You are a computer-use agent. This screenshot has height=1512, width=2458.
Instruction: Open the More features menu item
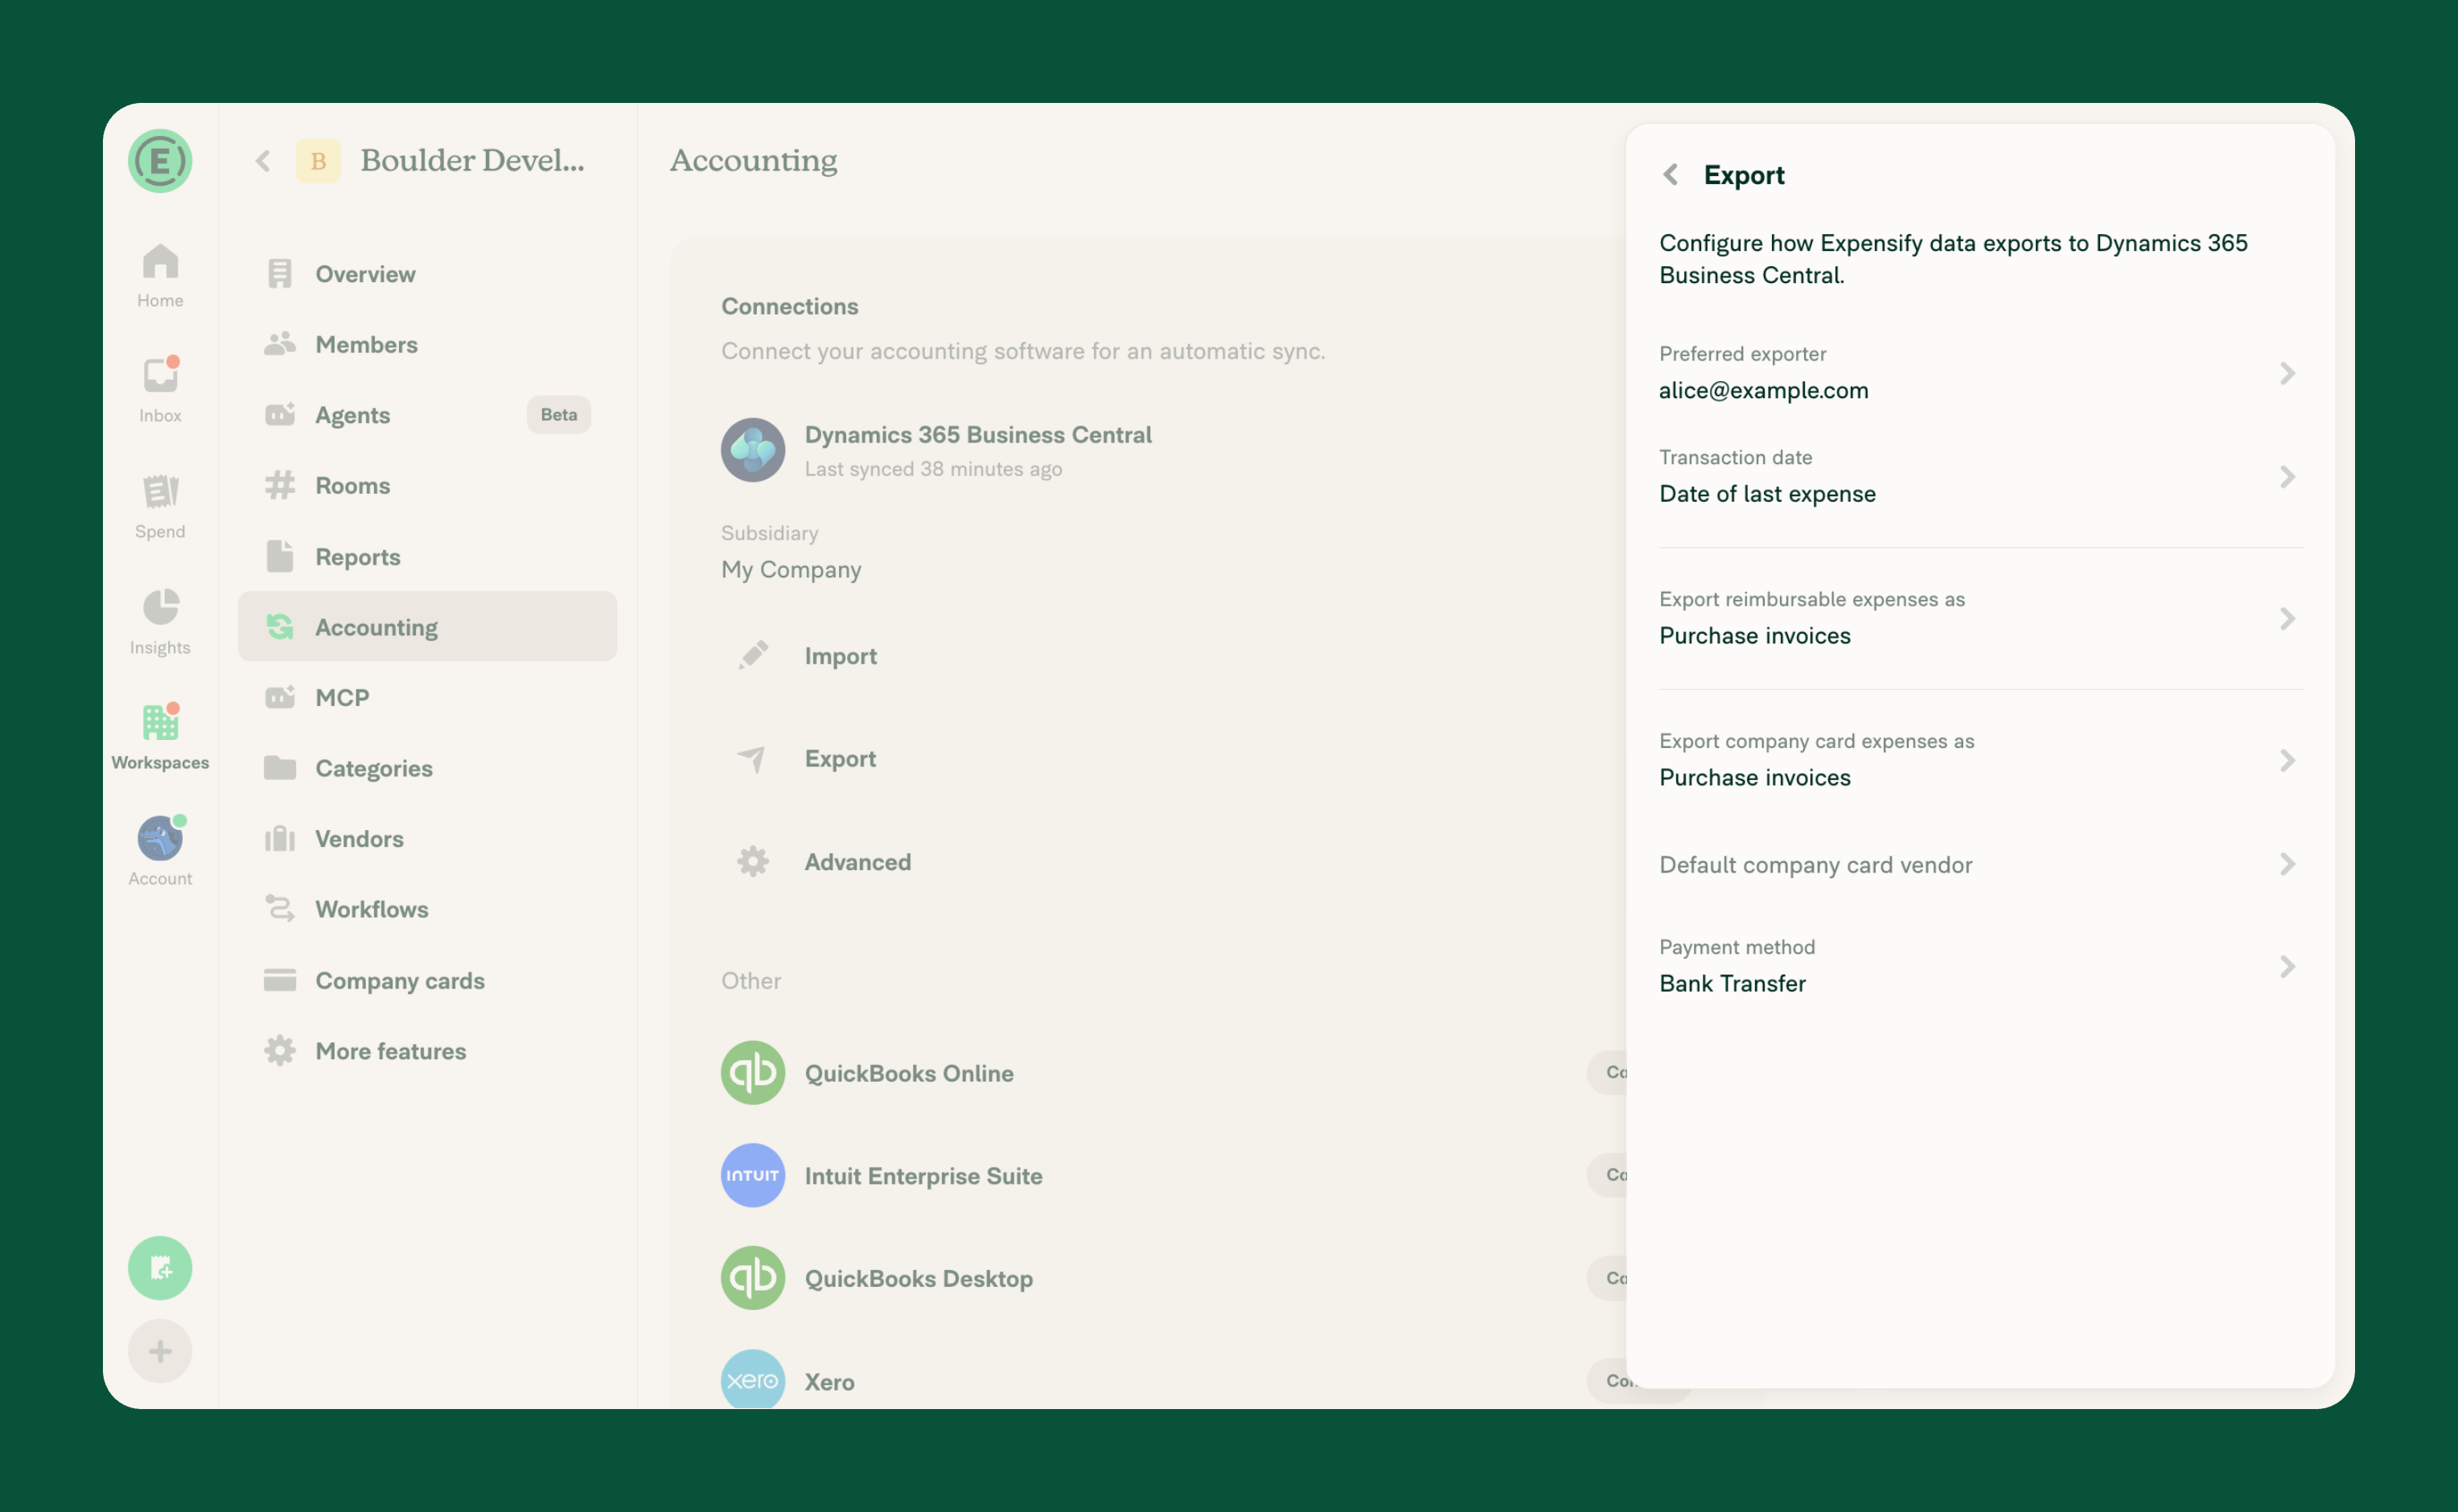(427, 1051)
